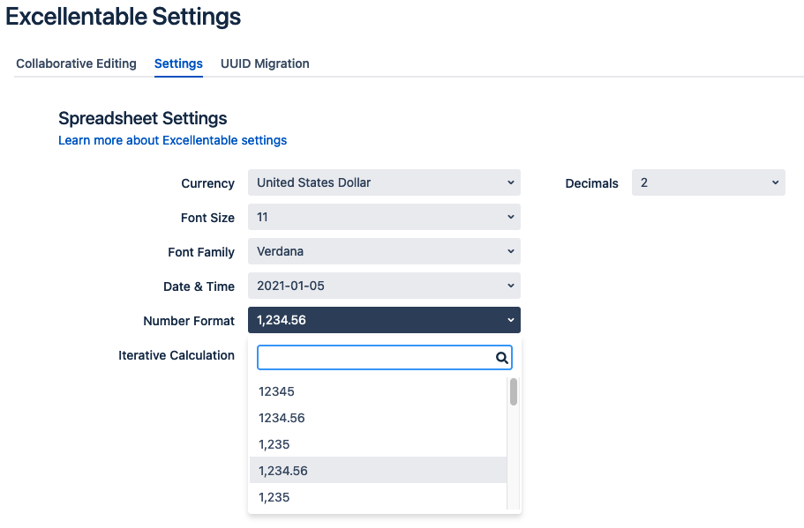
Task: Click the Currency dropdown chevron arrow
Action: pyautogui.click(x=511, y=182)
